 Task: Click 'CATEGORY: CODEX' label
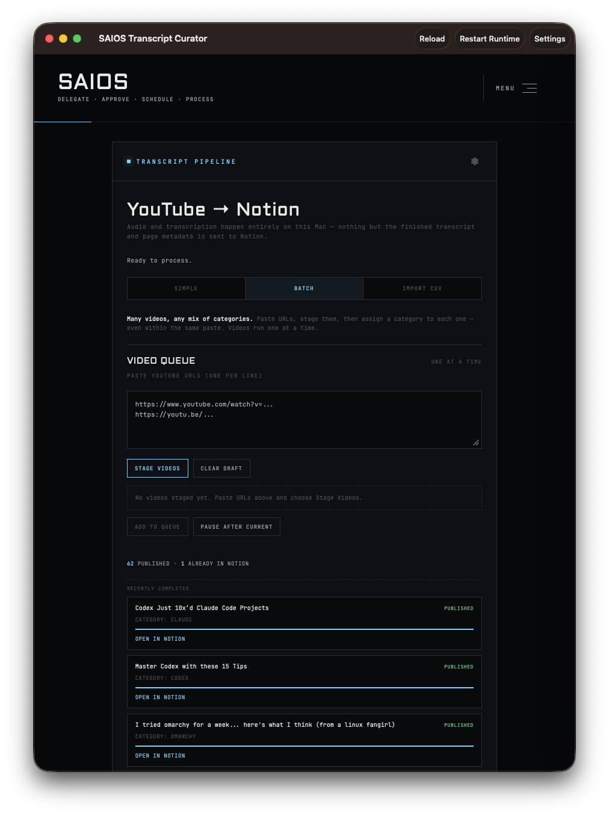coord(162,678)
